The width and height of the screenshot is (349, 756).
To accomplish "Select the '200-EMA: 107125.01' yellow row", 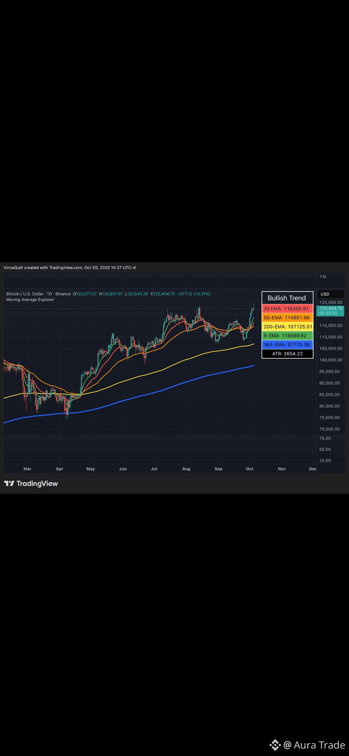I will click(x=287, y=327).
